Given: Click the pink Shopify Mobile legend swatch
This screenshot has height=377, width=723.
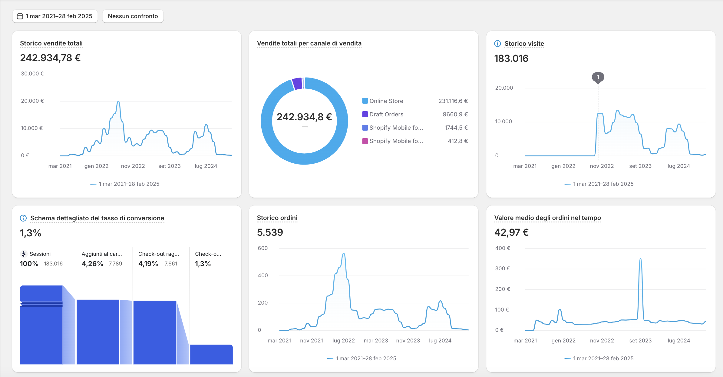Looking at the screenshot, I should click(x=365, y=141).
